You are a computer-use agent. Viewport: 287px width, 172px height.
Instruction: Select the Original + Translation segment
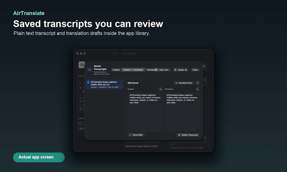pyautogui.click(x=133, y=70)
